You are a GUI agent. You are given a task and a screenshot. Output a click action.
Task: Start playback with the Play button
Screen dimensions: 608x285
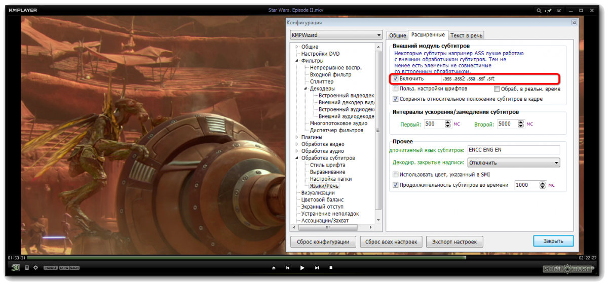tap(302, 268)
